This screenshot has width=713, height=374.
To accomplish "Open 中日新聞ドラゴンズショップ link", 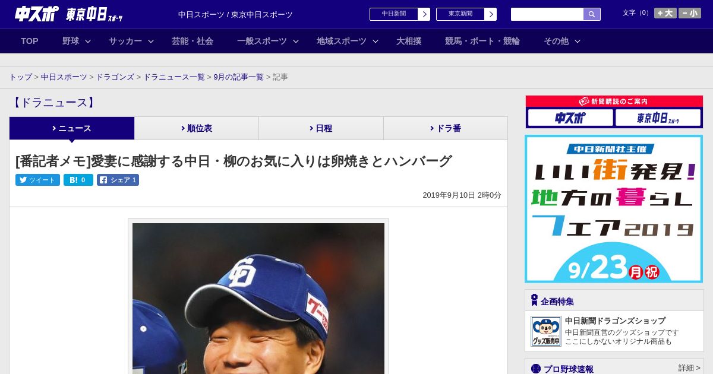I will (615, 321).
